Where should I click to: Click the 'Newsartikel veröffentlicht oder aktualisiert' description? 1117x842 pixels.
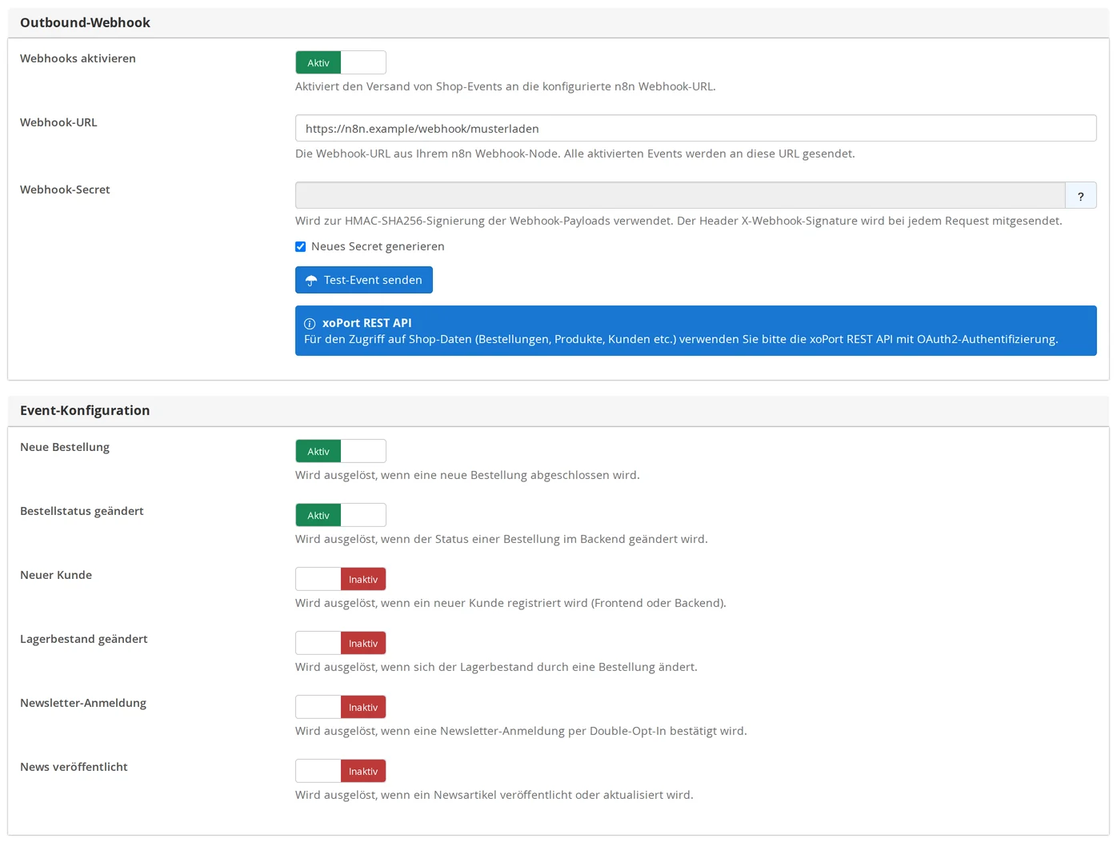click(494, 795)
